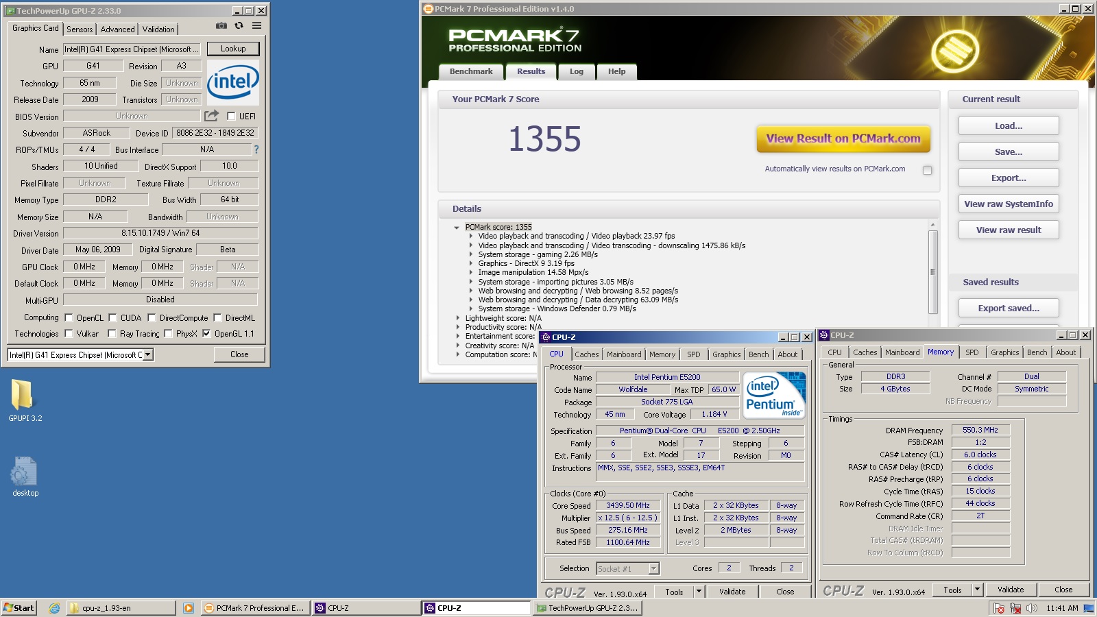Click the Lookup button in GPU-Z
Screen dimensions: 1097x617
(233, 49)
